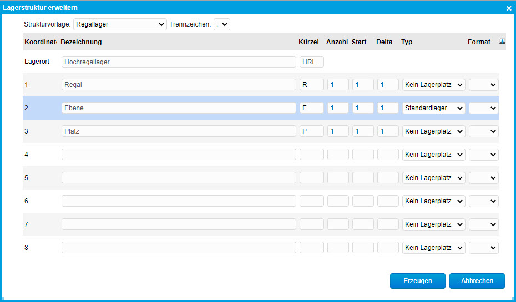Close the Lagerstruktur erweitern dialog
The width and height of the screenshot is (516, 302).
click(x=509, y=8)
